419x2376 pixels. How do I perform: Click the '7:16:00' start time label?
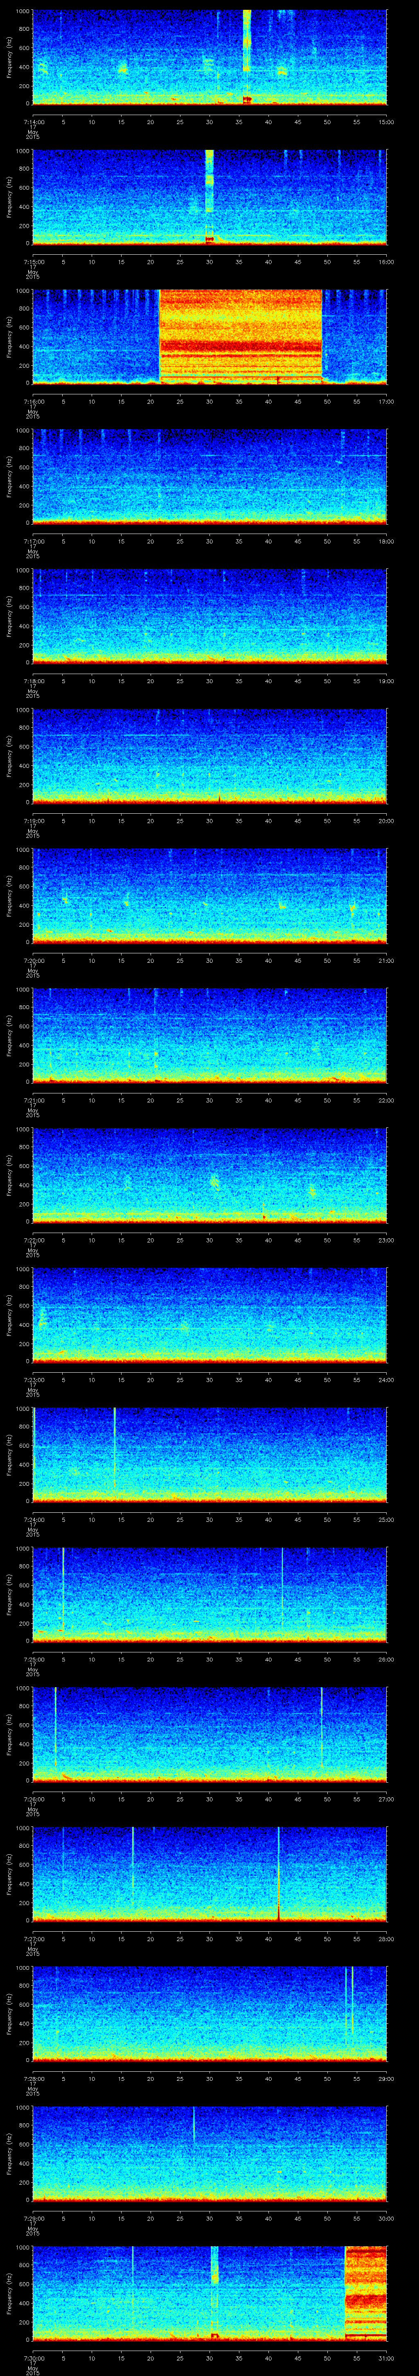click(x=33, y=401)
